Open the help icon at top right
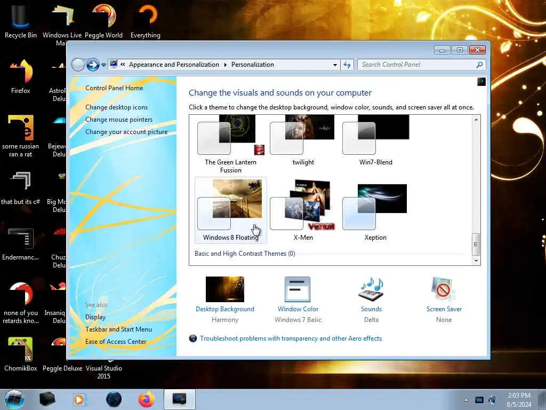 pyautogui.click(x=481, y=82)
